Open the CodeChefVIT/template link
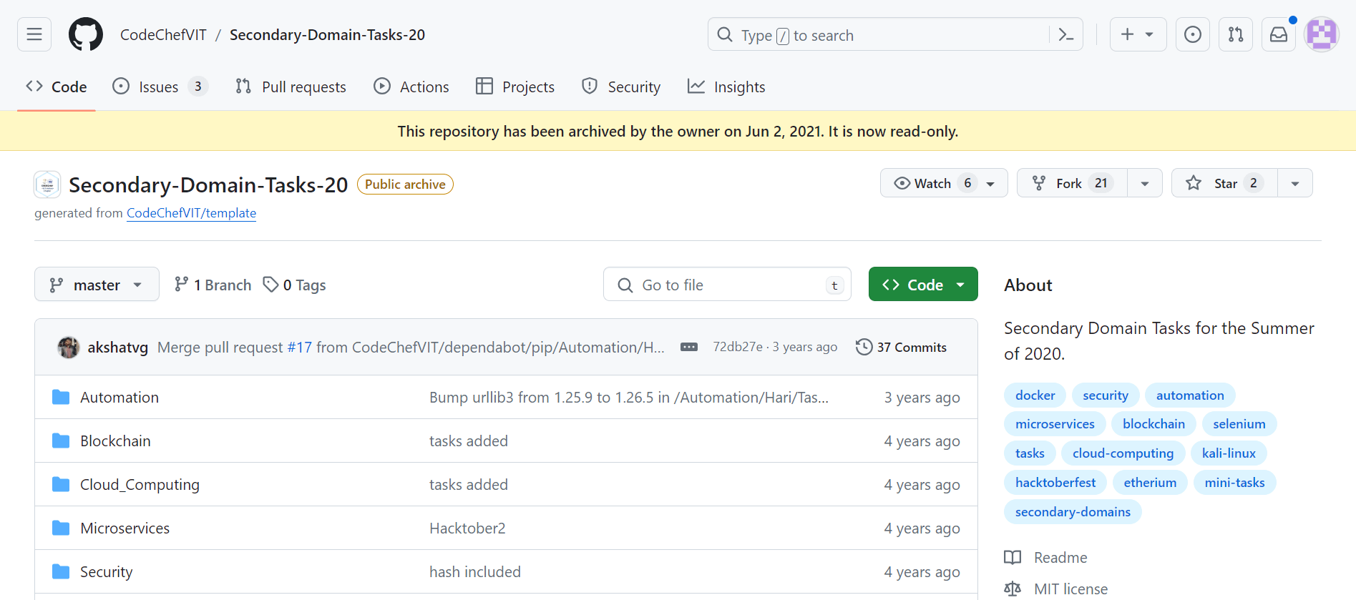1356x600 pixels. [x=191, y=213]
